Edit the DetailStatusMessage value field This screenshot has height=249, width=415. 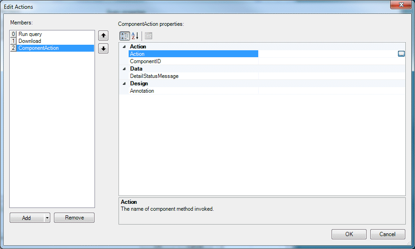332,76
